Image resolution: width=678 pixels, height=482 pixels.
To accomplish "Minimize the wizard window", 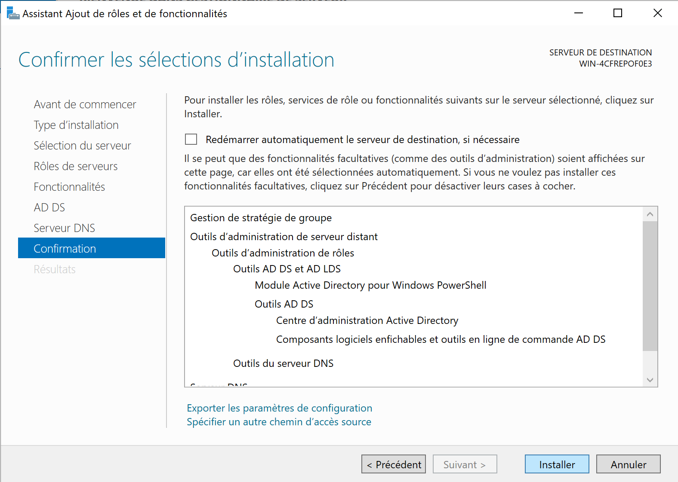I will (579, 13).
